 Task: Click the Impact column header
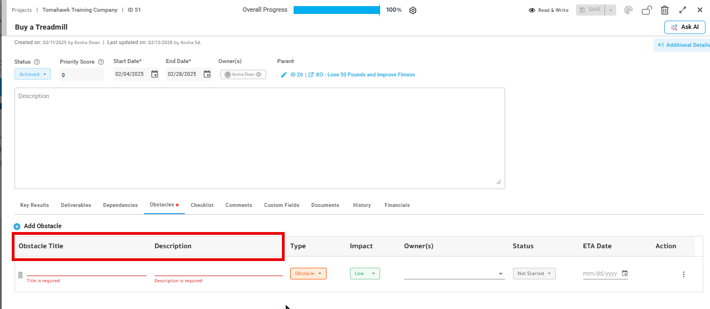361,246
